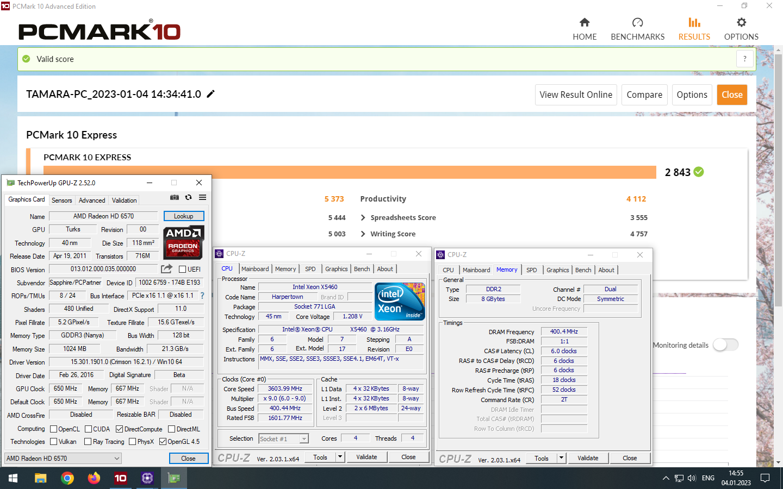The image size is (783, 489).
Task: Show hidden tray icons chevron
Action: (x=666, y=478)
